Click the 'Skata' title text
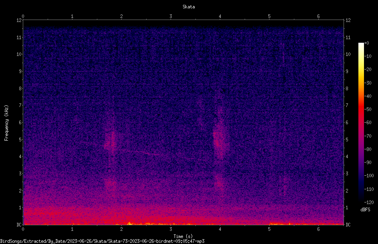The width and height of the screenshot is (378, 244). pyautogui.click(x=189, y=7)
